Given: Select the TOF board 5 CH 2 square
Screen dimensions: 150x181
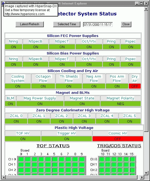Looking at the screenshot, I should point(55,170).
